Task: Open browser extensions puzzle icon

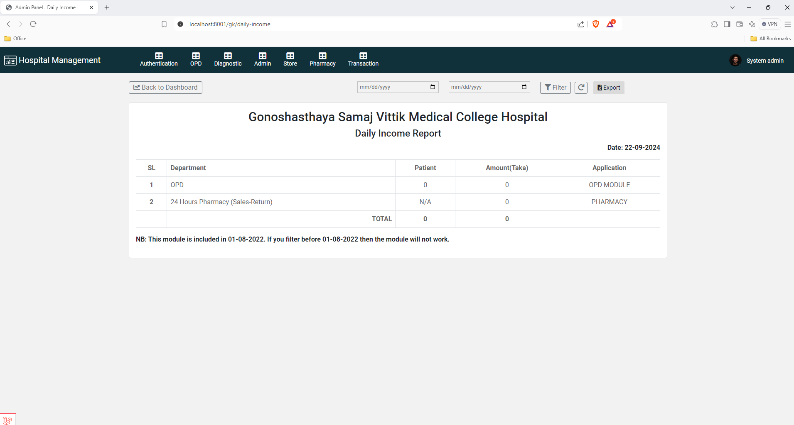Action: [x=714, y=24]
